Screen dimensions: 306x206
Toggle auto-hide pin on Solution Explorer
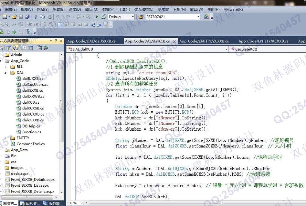click(56, 41)
